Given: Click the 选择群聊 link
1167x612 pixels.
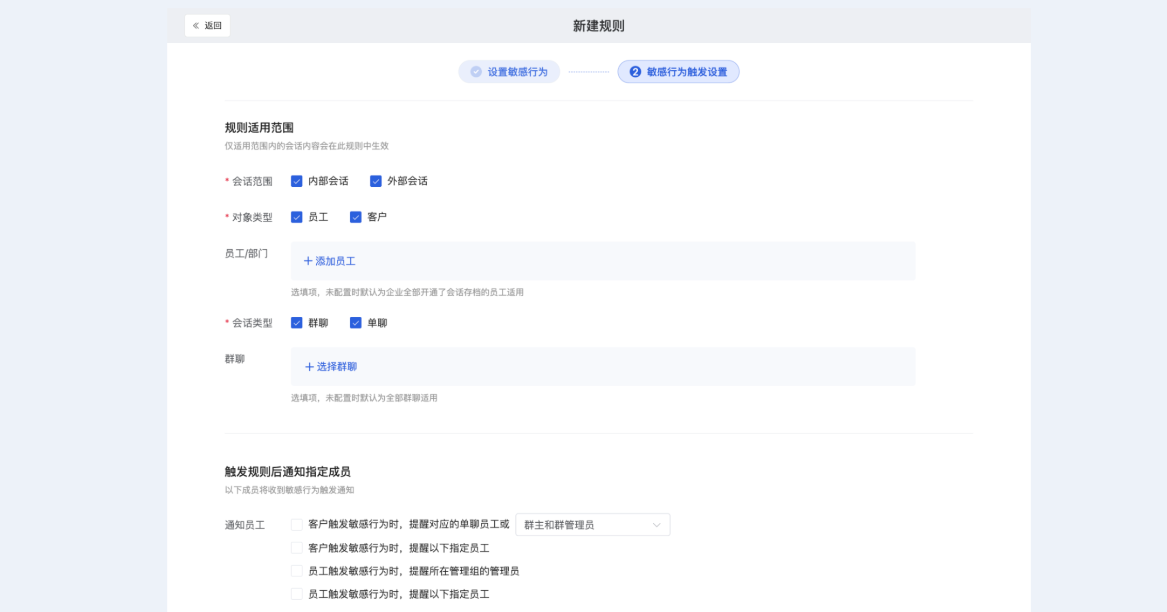Looking at the screenshot, I should [x=331, y=367].
